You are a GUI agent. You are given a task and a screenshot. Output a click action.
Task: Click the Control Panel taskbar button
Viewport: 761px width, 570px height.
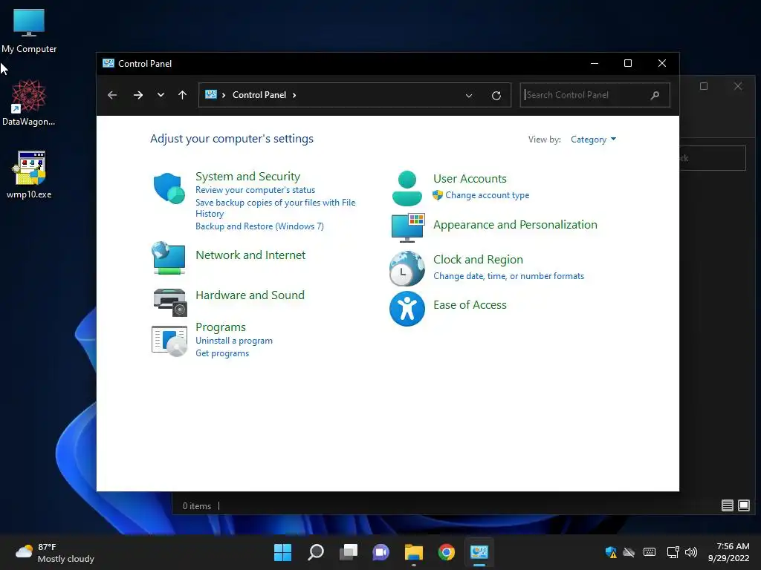[x=479, y=552]
